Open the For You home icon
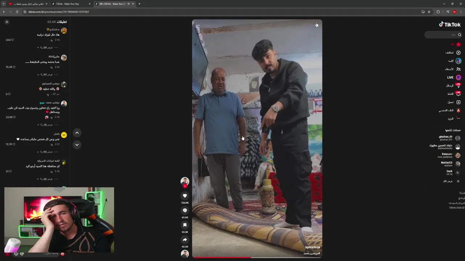 458,44
